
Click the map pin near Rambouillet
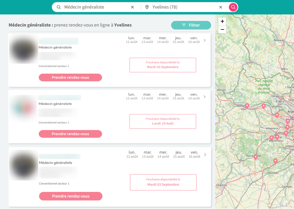pos(256,157)
